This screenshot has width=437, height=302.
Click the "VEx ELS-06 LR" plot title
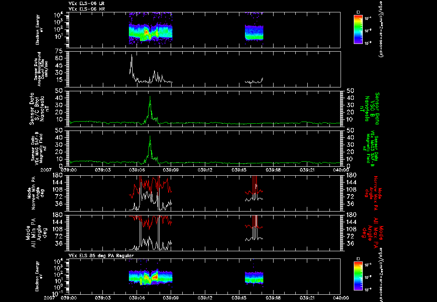(x=86, y=3)
